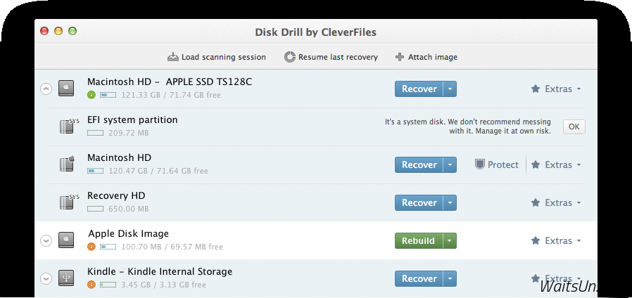Click the Recovery HD partition icon
This screenshot has height=298, width=632.
pos(67,202)
